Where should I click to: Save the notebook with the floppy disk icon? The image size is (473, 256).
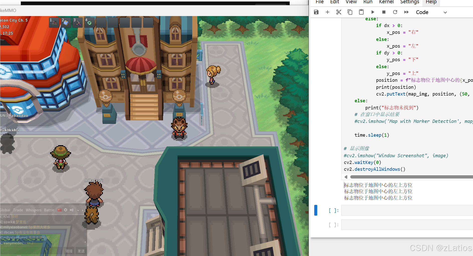316,12
